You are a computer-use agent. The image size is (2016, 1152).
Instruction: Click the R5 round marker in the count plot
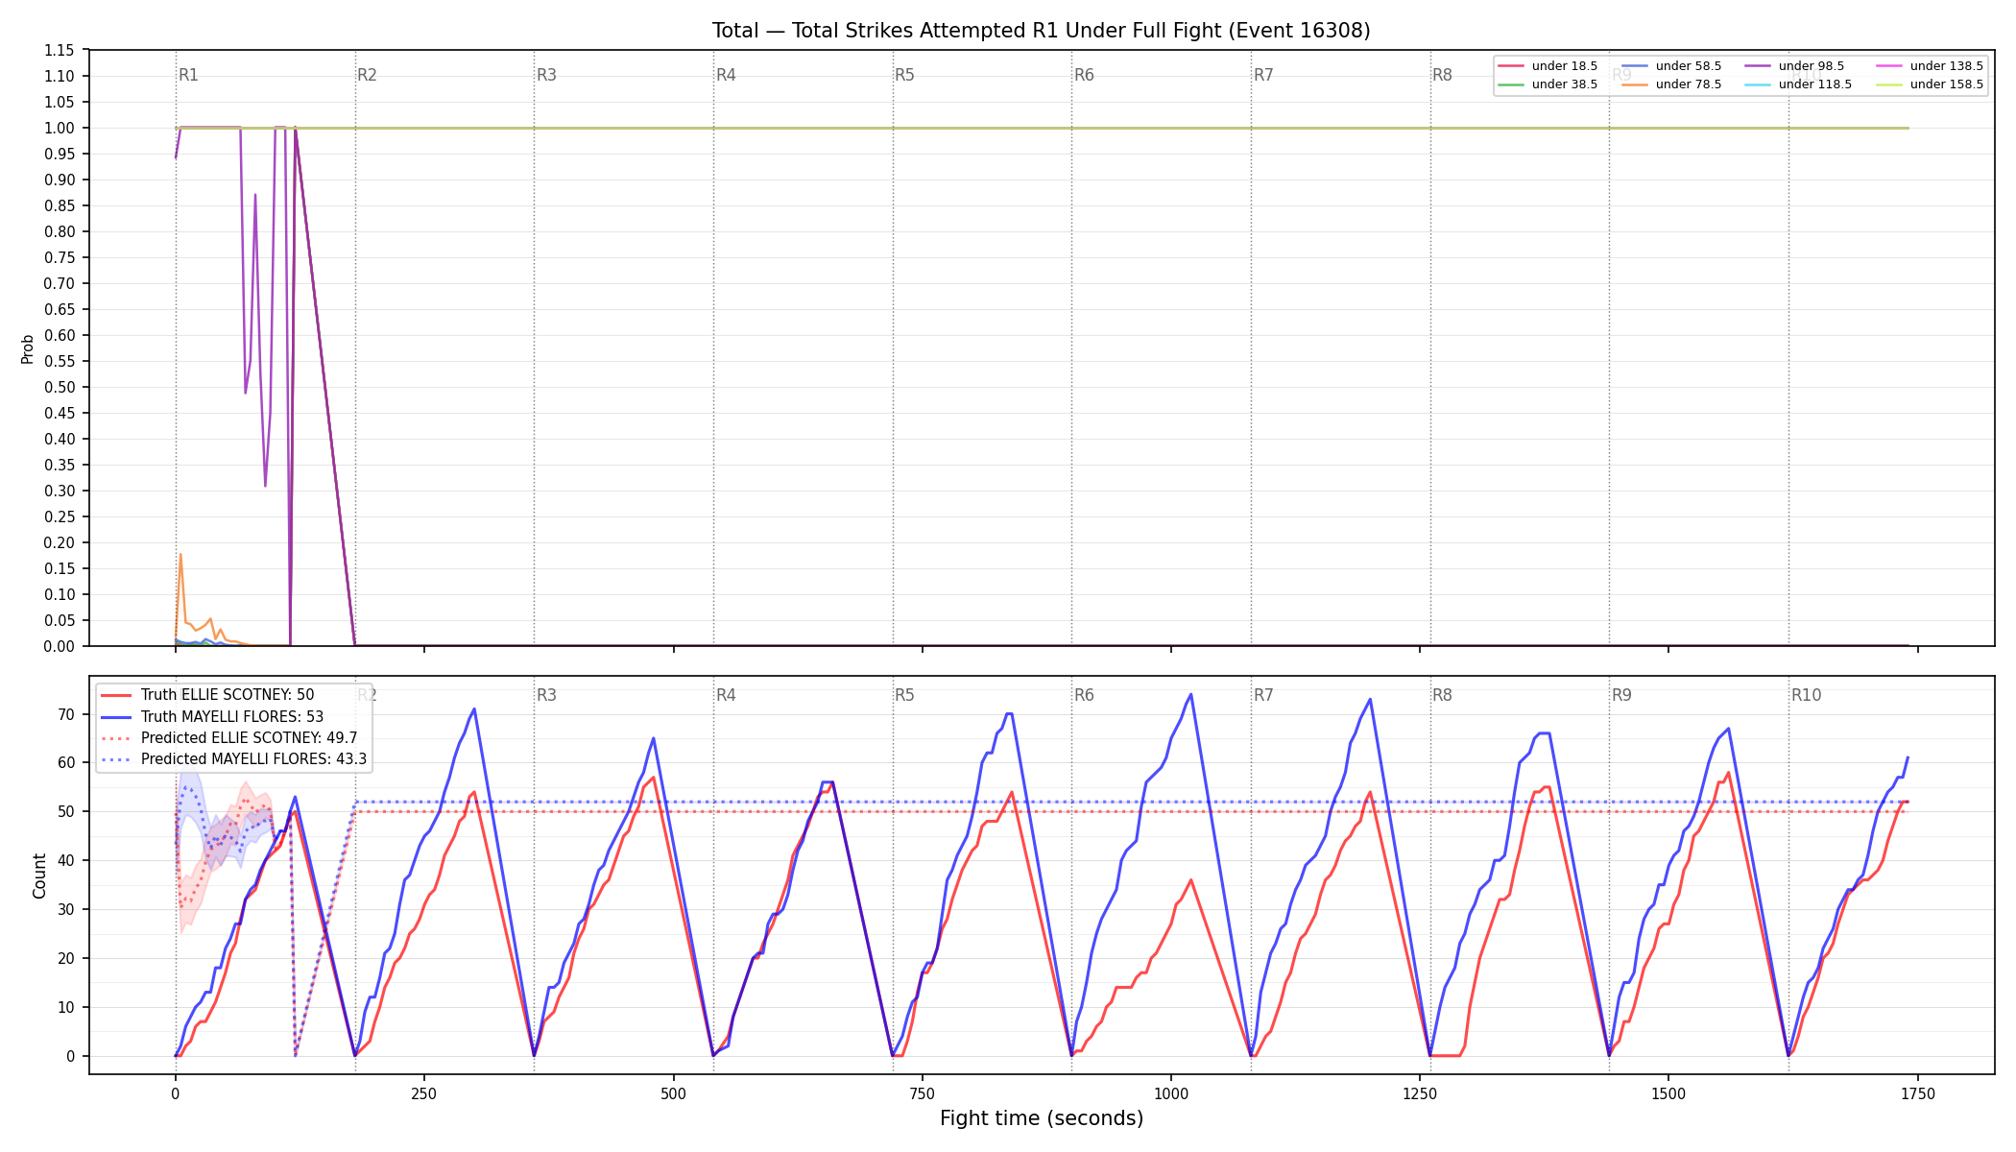pos(904,695)
